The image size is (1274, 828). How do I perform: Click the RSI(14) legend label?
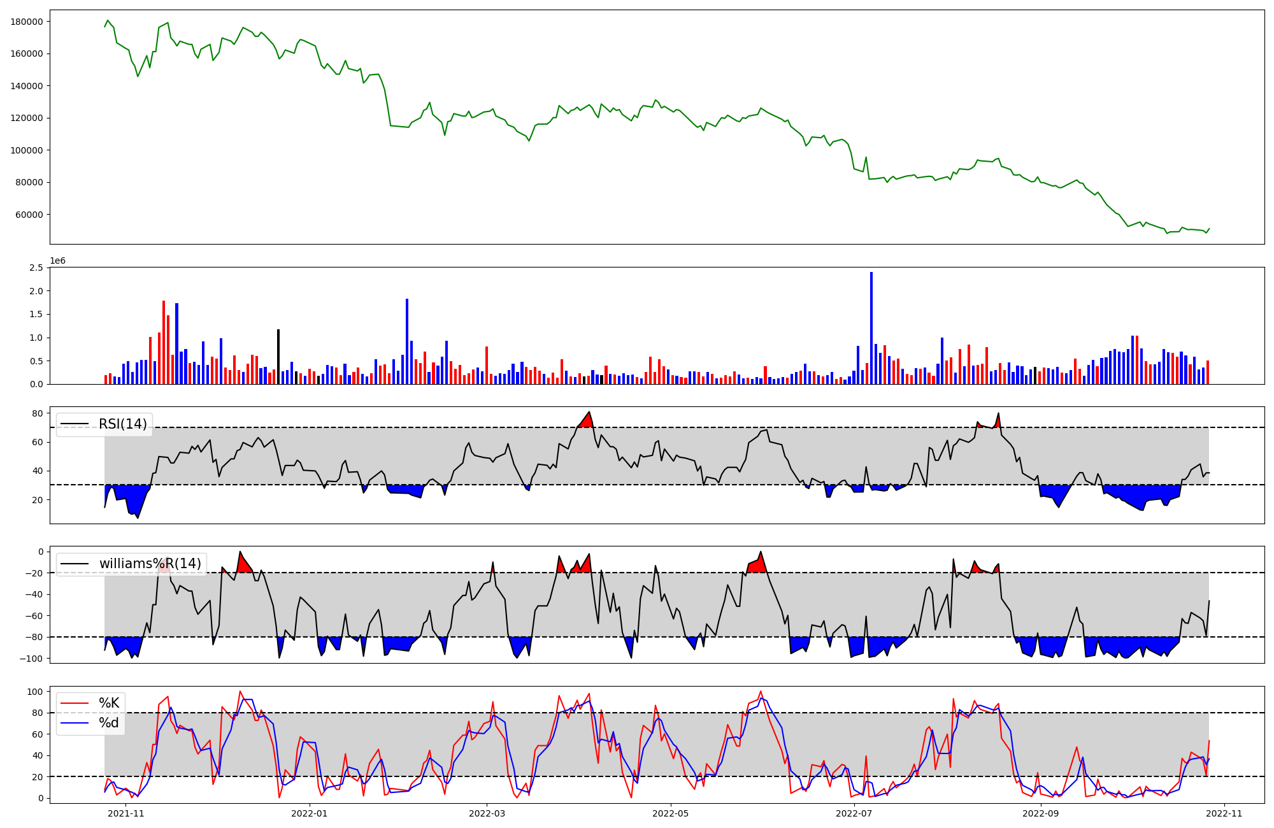pos(122,424)
